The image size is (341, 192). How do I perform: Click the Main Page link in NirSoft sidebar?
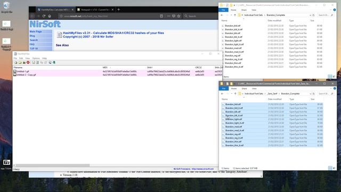36,31
